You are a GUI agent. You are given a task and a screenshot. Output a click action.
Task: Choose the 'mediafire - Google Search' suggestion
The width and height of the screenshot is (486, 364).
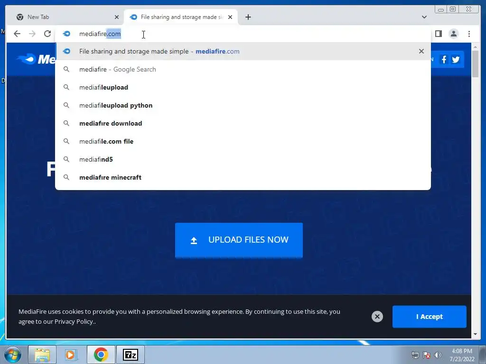(243, 69)
